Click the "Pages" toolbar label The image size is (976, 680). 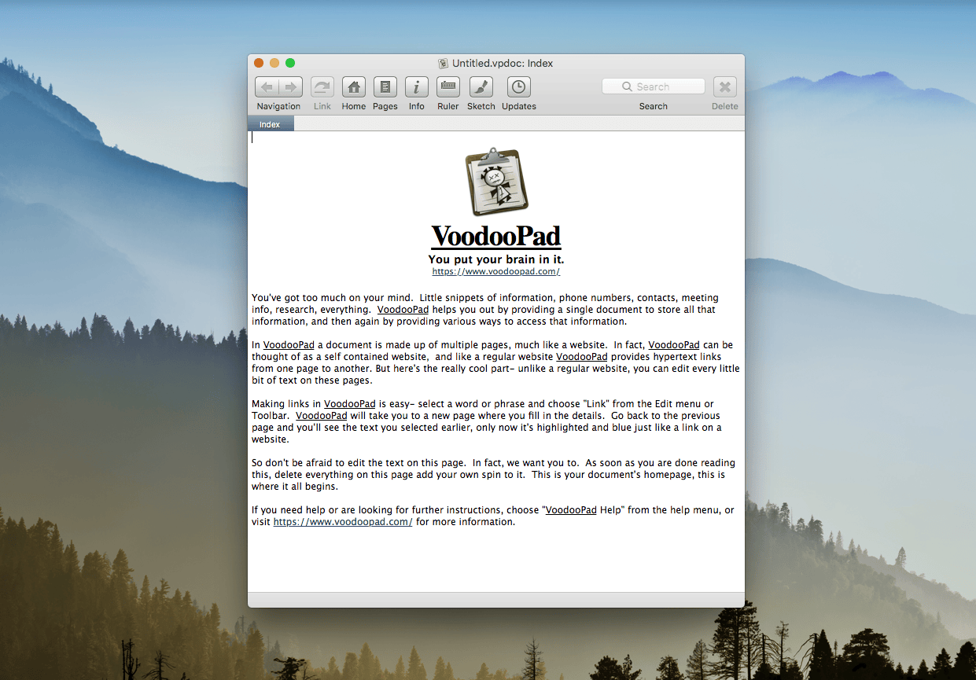pyautogui.click(x=385, y=106)
